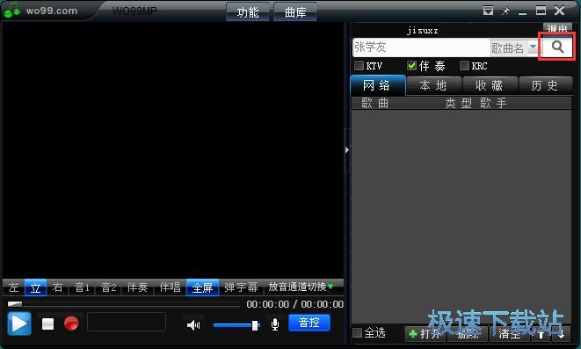Pin the window with the pushpin icon
Screen dimensions: 581x349
click(x=505, y=11)
